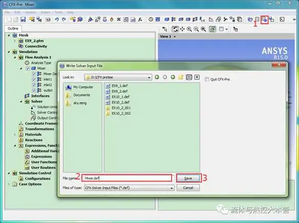Toggle the Mixer domain checkbox
Screen dimensions: 299x223
coord(28,68)
